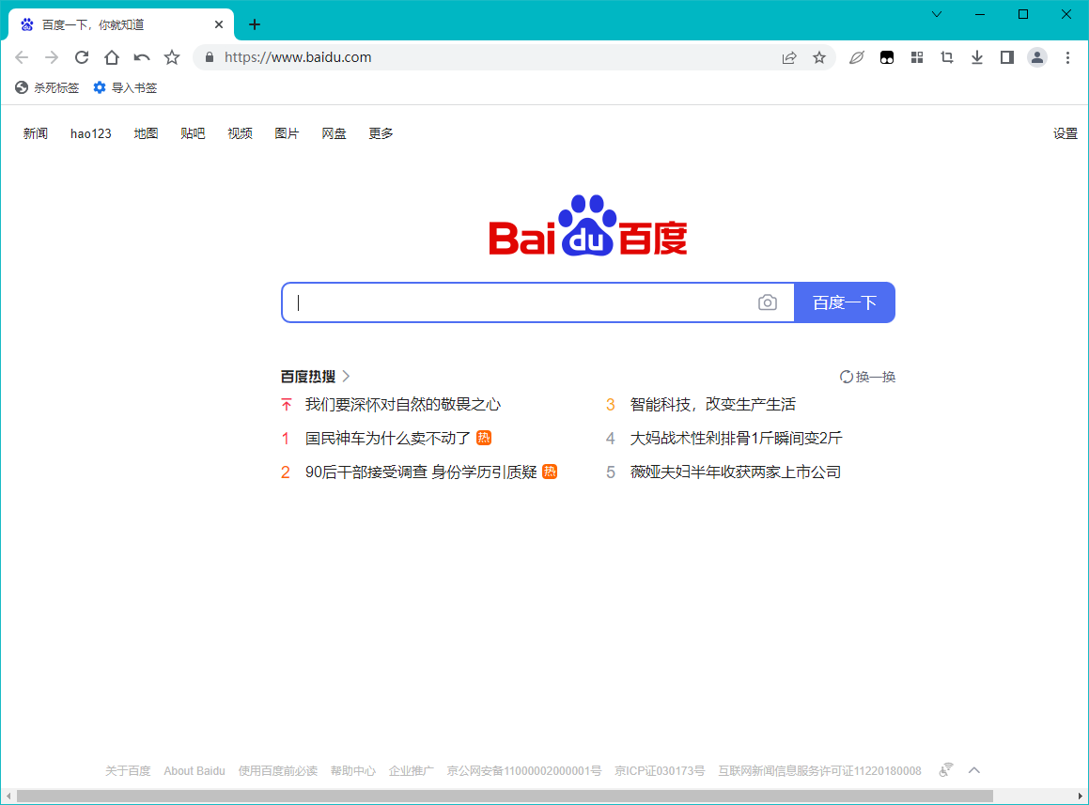Click the scrollbar left arrow
Screen dimensions: 1089x805
[x=8, y=796]
